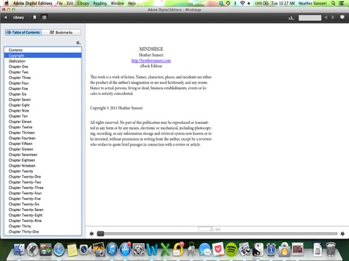349x261 pixels.
Task: Click the battery status indicator
Action: tap(261, 3)
